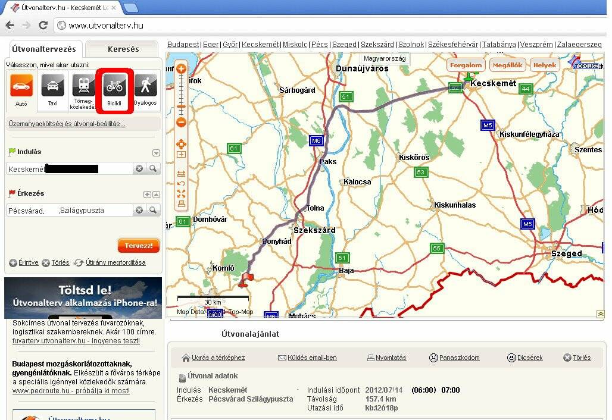Click the map zoom slider handle

pyautogui.click(x=181, y=107)
